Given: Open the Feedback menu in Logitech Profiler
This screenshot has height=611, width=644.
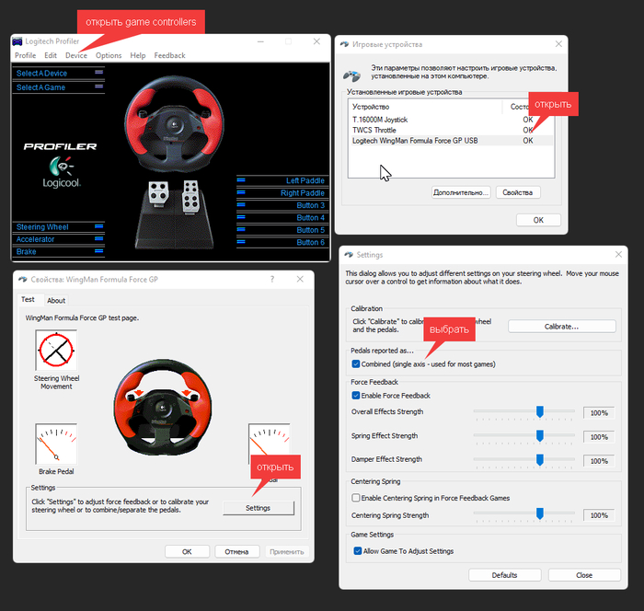Looking at the screenshot, I should tap(169, 55).
